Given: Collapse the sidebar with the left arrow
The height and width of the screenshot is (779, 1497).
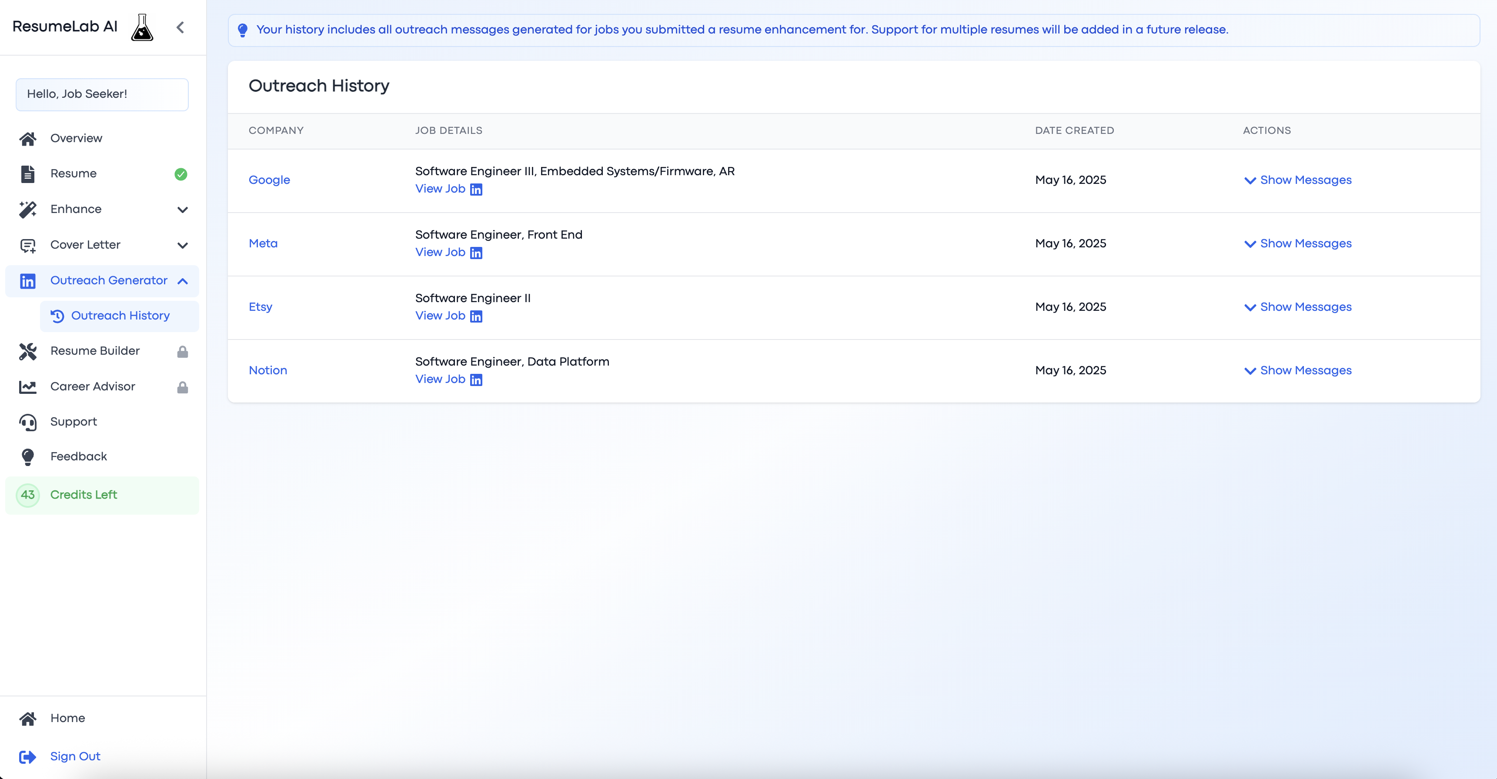Looking at the screenshot, I should tap(180, 27).
